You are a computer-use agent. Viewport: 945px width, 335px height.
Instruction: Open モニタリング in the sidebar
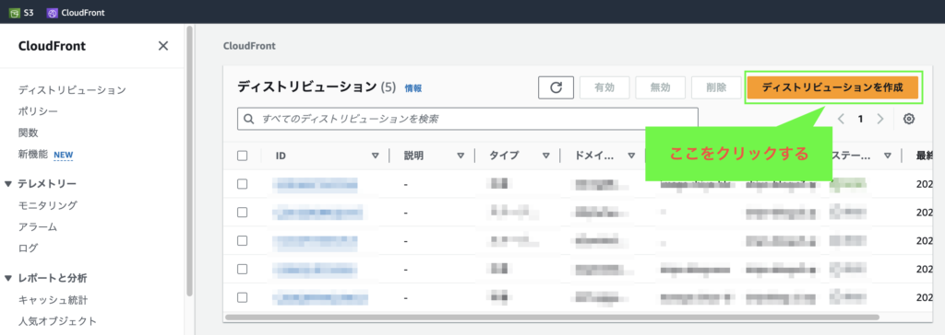pos(48,205)
